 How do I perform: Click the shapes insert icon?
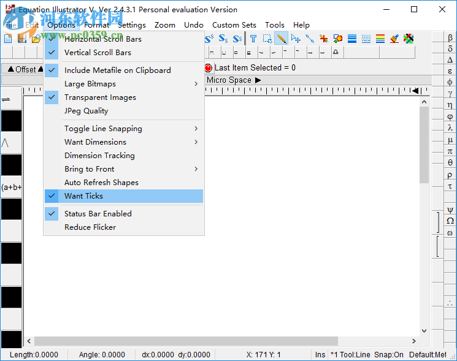pyautogui.click(x=338, y=39)
